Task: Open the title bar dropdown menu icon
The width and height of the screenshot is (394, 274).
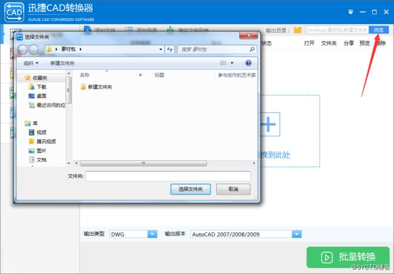Action: pos(351,12)
